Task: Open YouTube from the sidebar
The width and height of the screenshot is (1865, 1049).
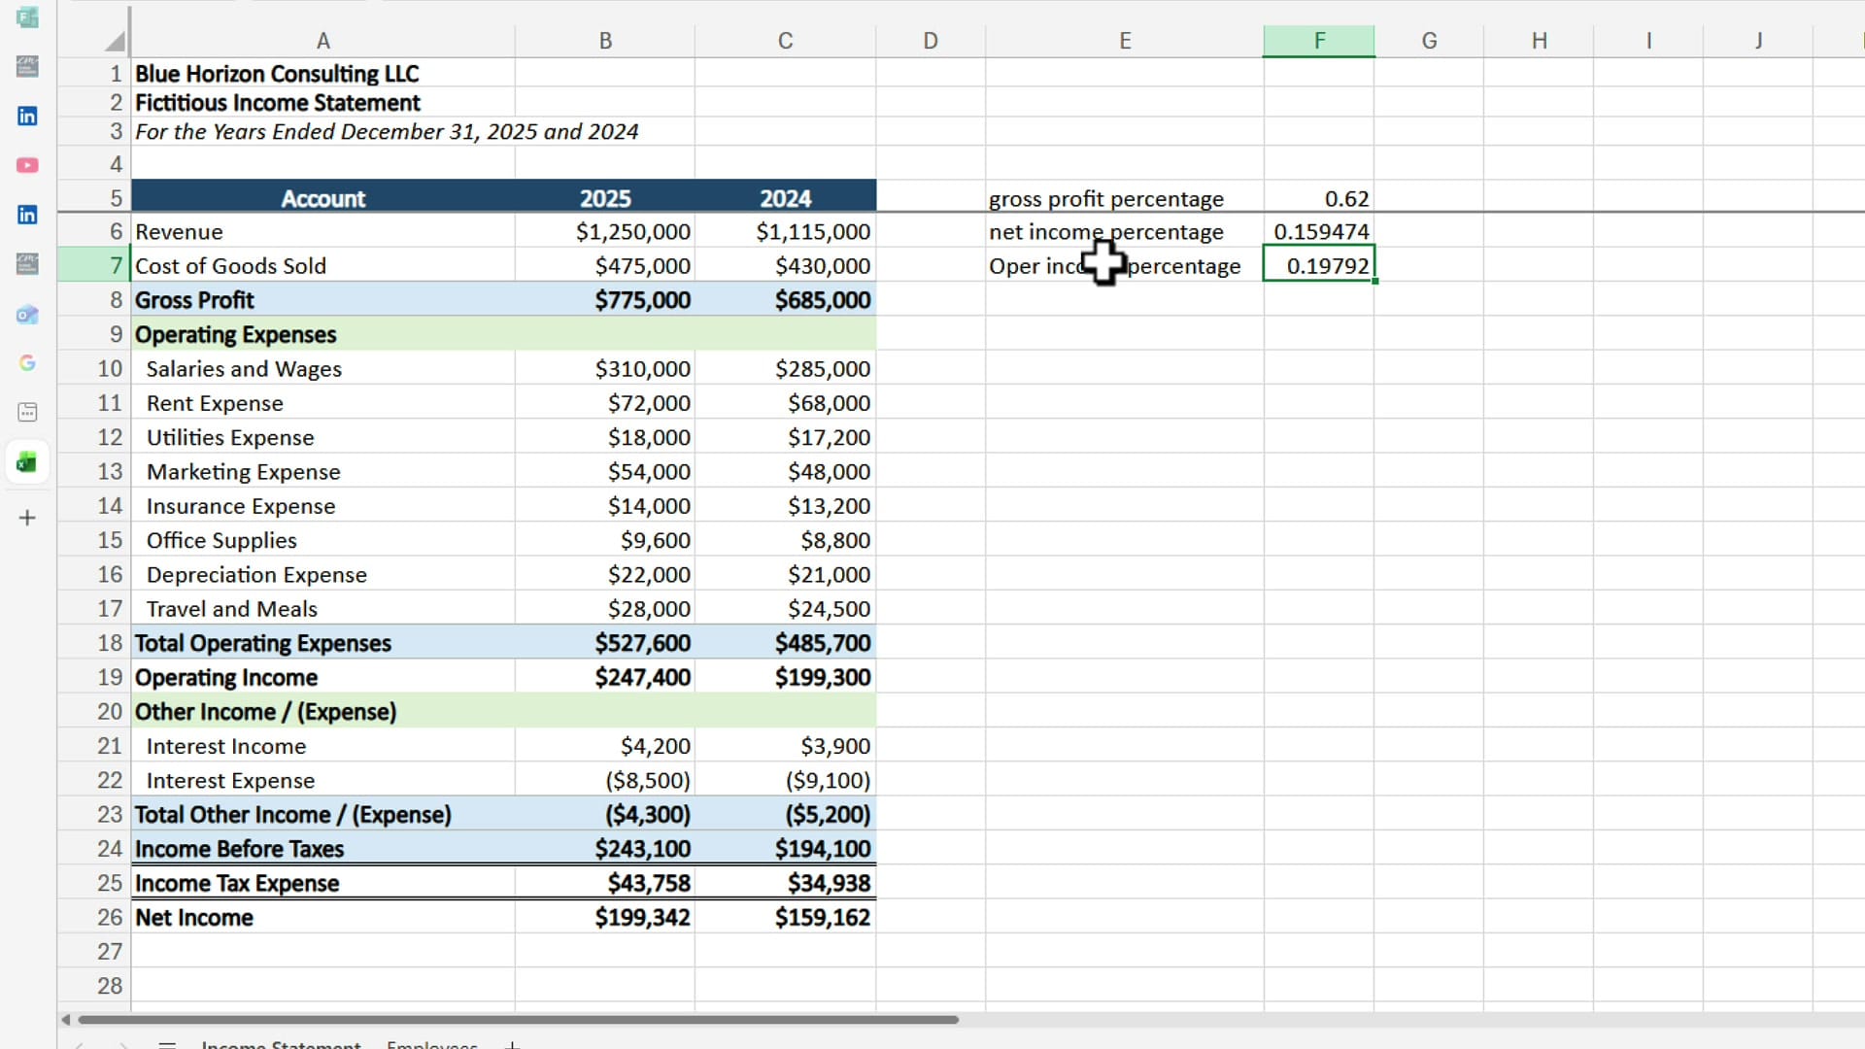Action: coord(27,165)
